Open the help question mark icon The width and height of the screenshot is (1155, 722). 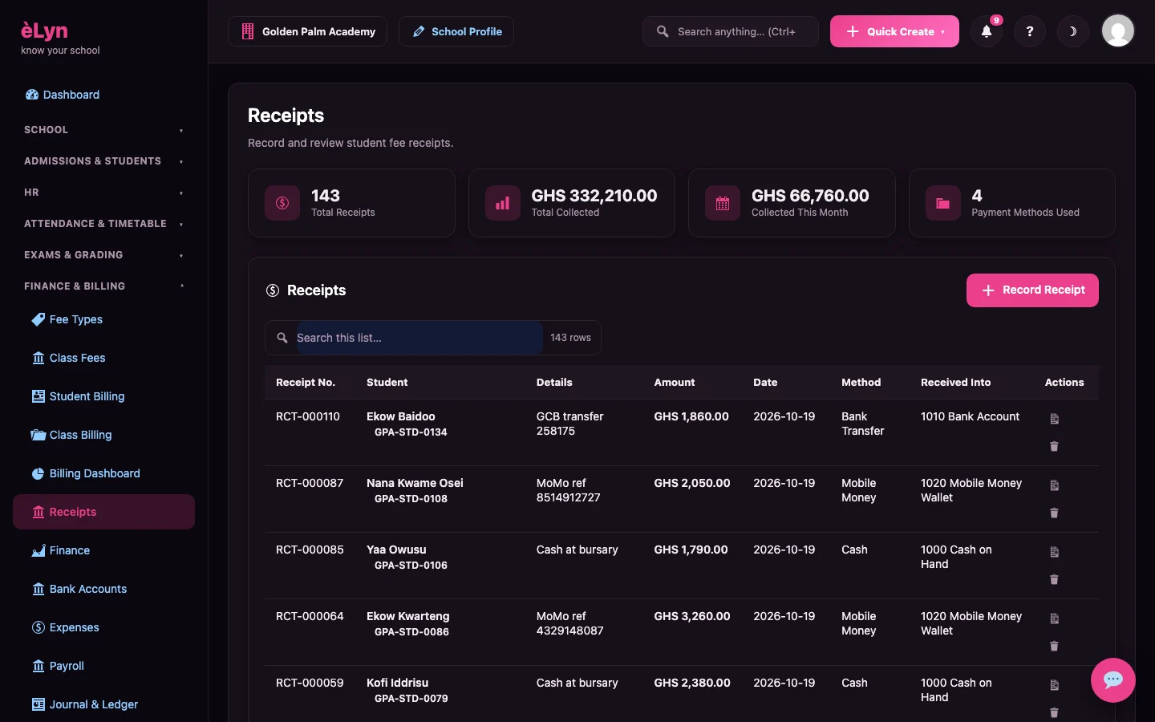pos(1030,31)
